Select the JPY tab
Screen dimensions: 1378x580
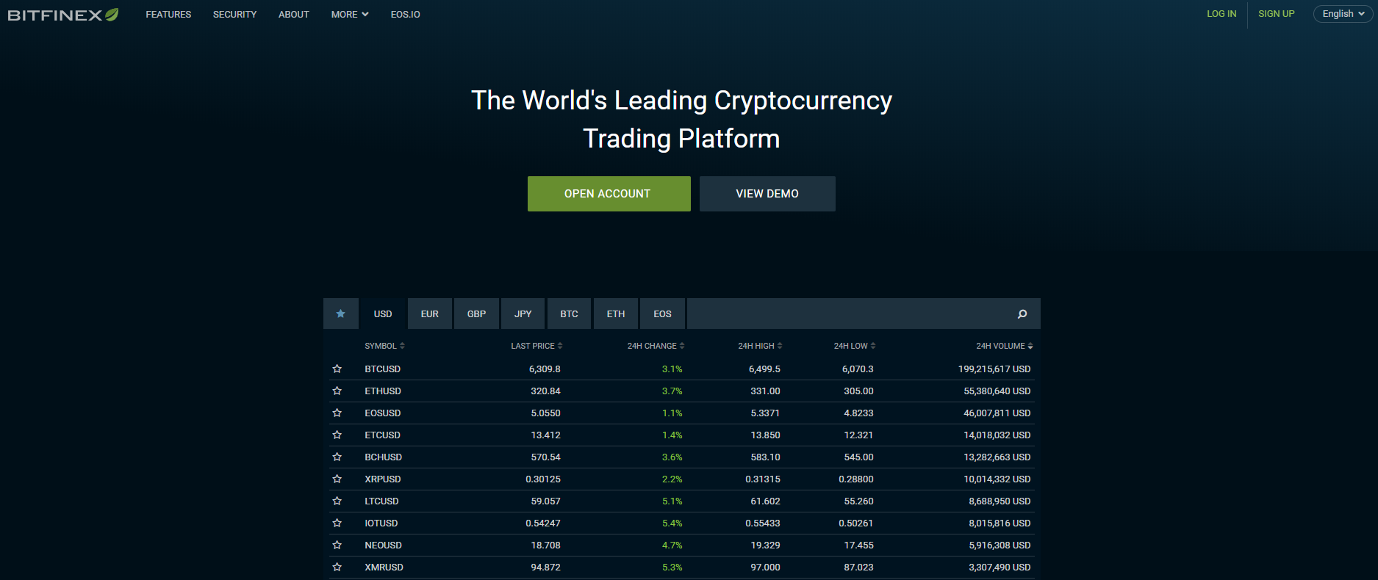tap(523, 313)
